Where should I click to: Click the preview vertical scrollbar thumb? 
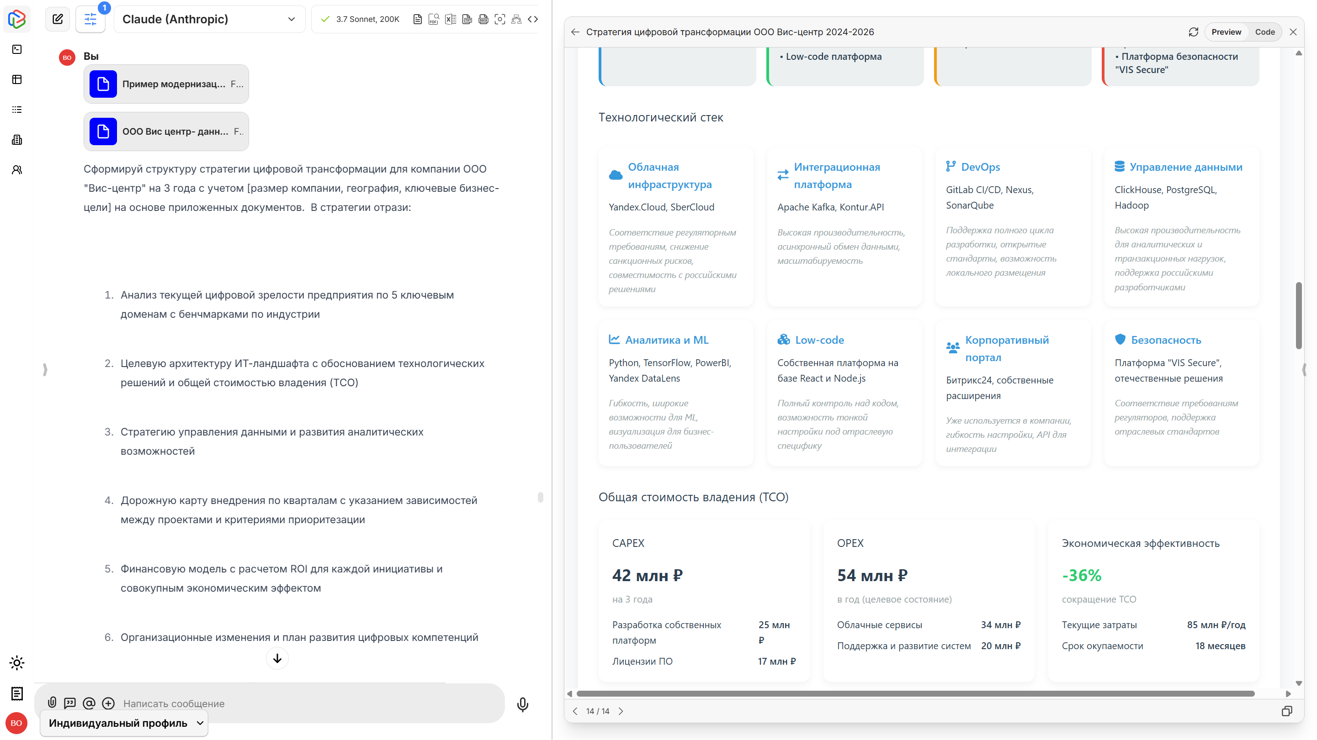[x=1299, y=315]
